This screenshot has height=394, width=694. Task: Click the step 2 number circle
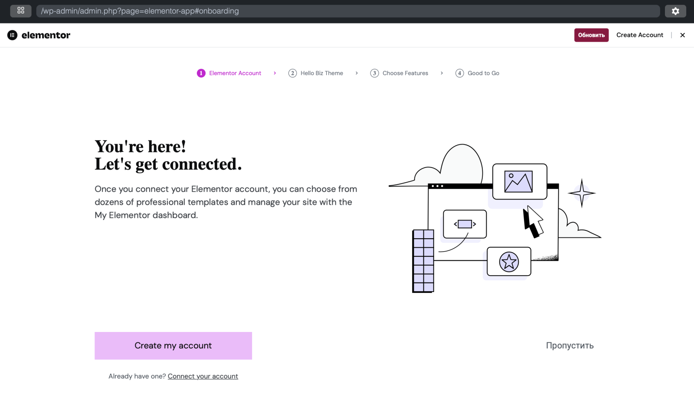[x=292, y=73]
